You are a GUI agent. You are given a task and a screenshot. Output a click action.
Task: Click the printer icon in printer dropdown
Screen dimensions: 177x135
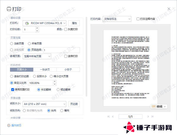27,23
